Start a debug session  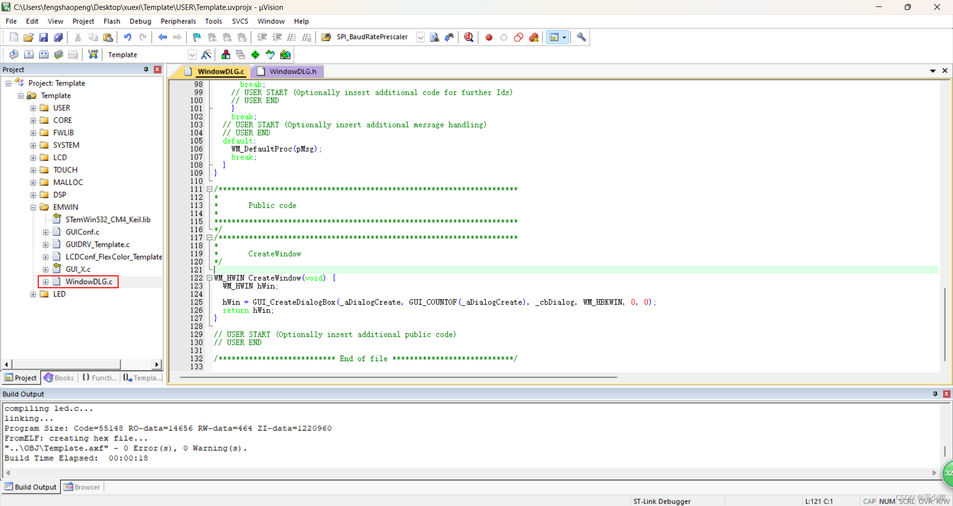[469, 37]
